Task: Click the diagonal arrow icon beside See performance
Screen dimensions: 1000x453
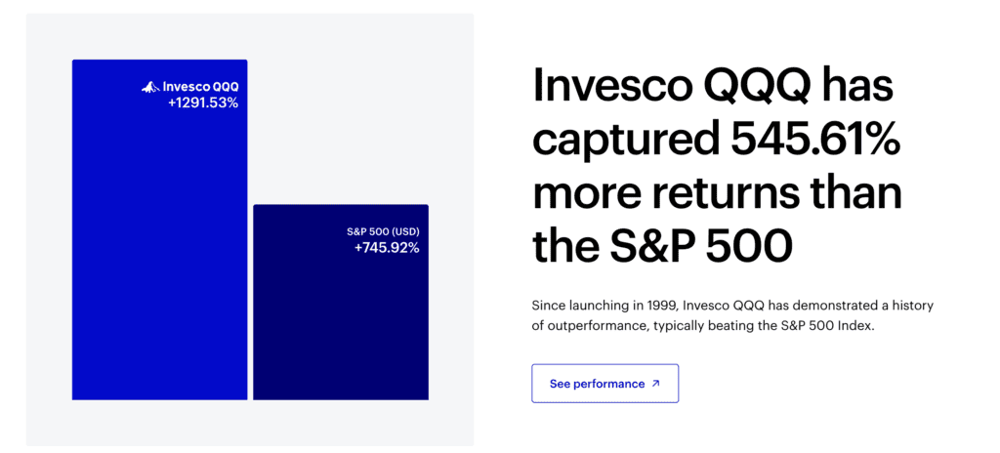Action: coord(655,384)
